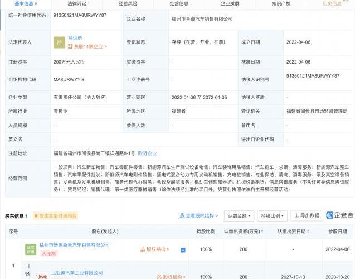Viewport: 355px width, 279px height.
Task: Select company name 福州市卓御汽车销售有限公司
Action: click(x=202, y=19)
